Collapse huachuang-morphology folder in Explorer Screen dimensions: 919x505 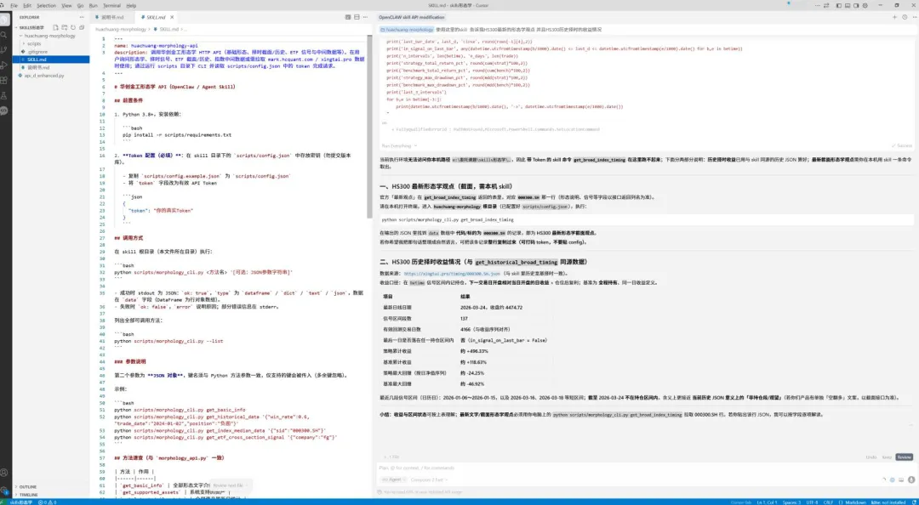50,36
